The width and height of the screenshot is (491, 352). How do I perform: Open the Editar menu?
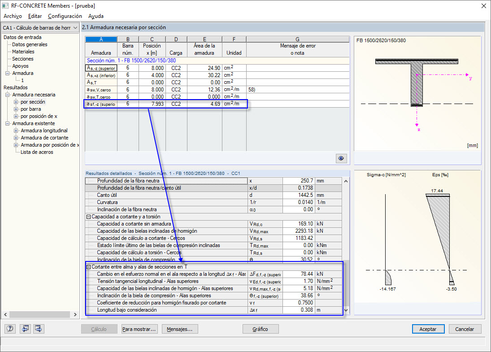[35, 16]
